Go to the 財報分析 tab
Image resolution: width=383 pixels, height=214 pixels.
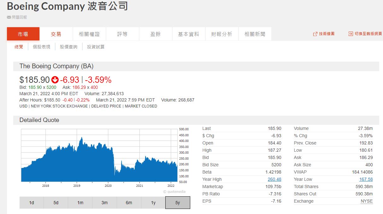pos(221,34)
